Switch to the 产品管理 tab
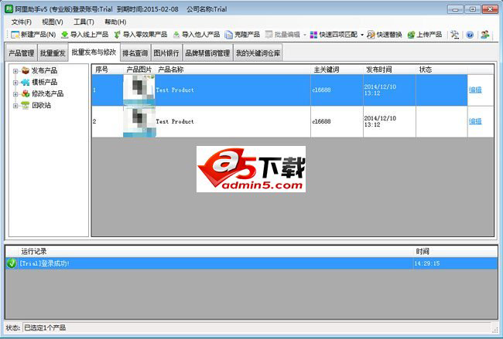This screenshot has width=503, height=339. pos(21,53)
